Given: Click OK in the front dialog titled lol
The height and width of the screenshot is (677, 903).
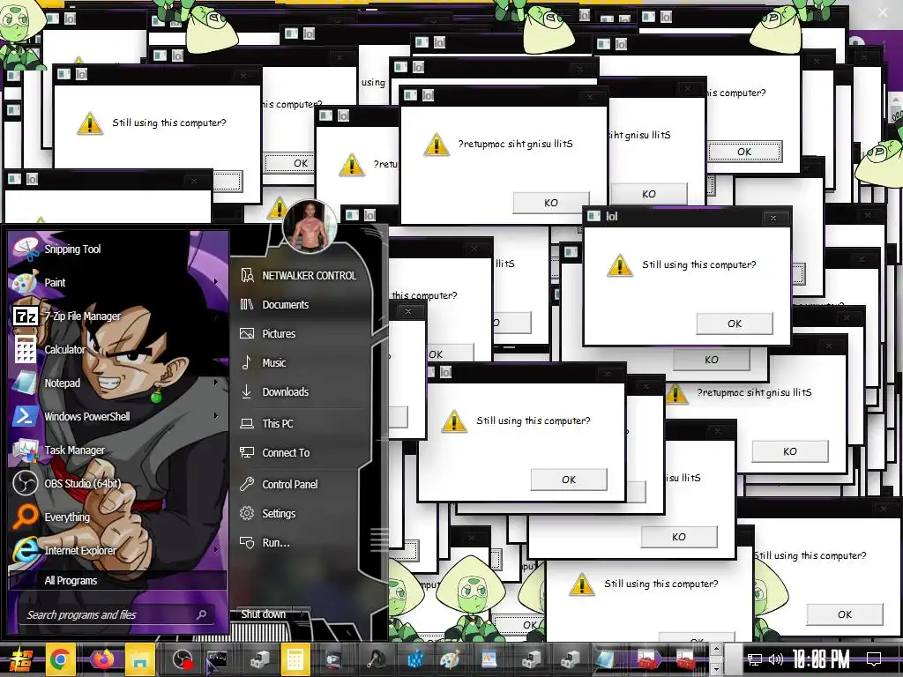Looking at the screenshot, I should coord(735,324).
